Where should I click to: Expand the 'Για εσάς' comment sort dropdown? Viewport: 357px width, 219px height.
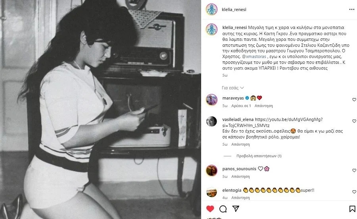233,88
